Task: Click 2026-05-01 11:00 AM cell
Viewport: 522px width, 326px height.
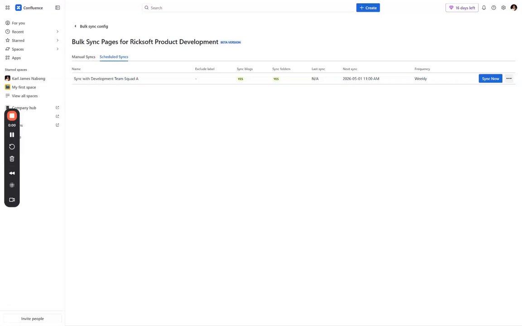Action: click(361, 79)
